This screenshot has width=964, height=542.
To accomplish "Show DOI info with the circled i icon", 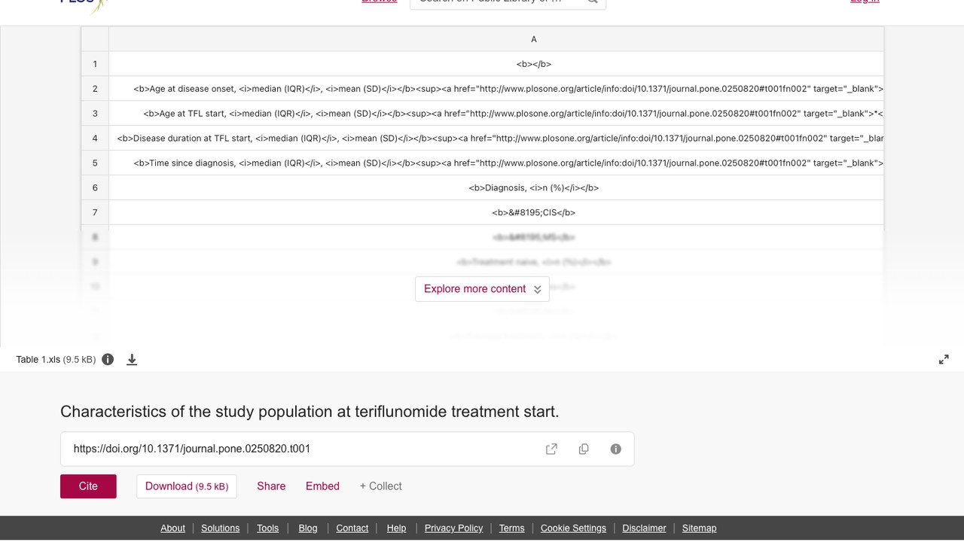I will (x=616, y=449).
